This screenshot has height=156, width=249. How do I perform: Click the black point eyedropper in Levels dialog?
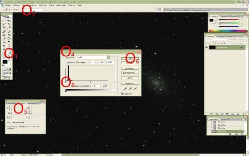pyautogui.click(x=125, y=89)
